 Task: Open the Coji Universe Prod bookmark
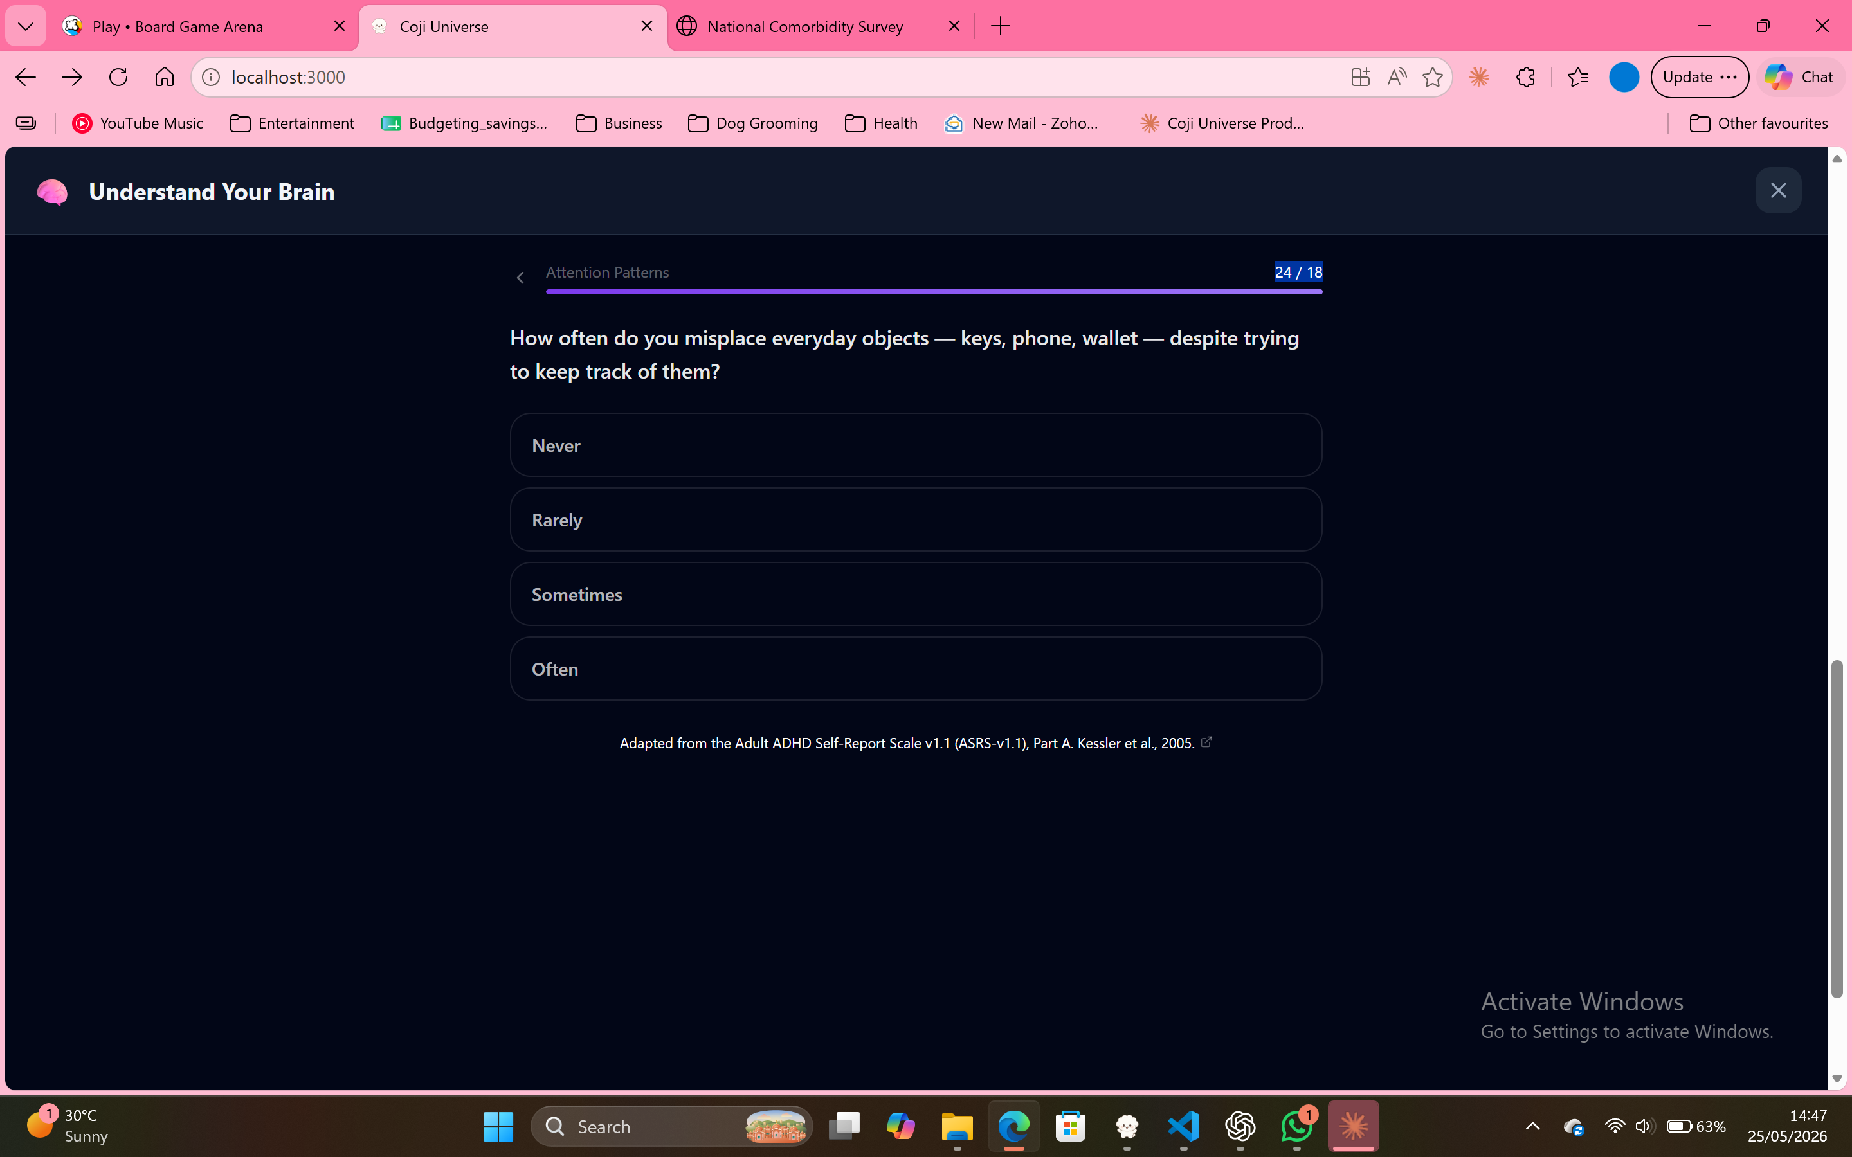point(1222,123)
